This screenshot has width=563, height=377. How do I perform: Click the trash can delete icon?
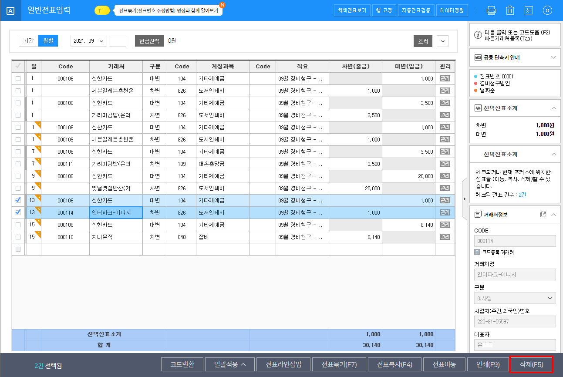(510, 10)
